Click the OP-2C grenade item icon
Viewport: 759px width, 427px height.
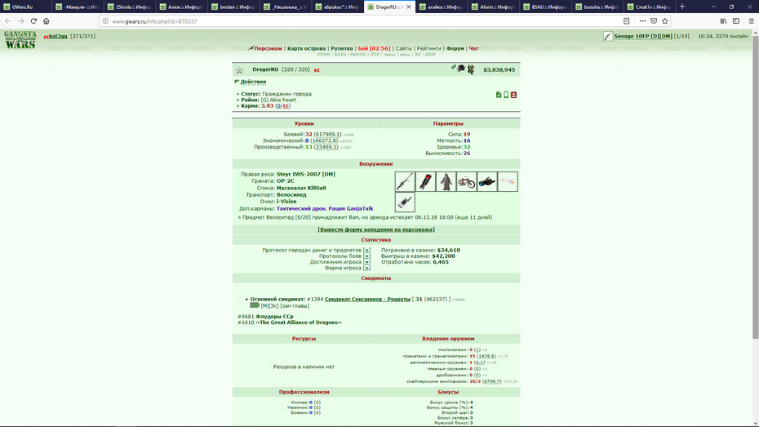point(425,181)
